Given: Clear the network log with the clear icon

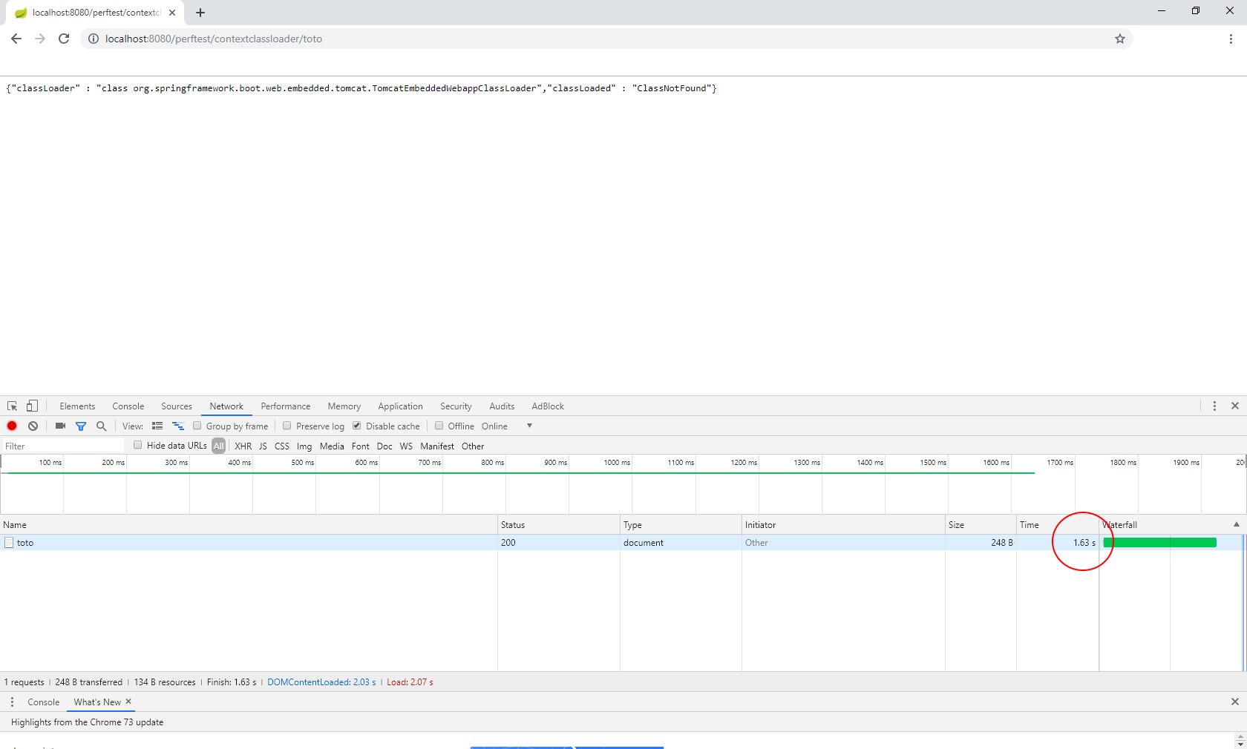Looking at the screenshot, I should [33, 426].
